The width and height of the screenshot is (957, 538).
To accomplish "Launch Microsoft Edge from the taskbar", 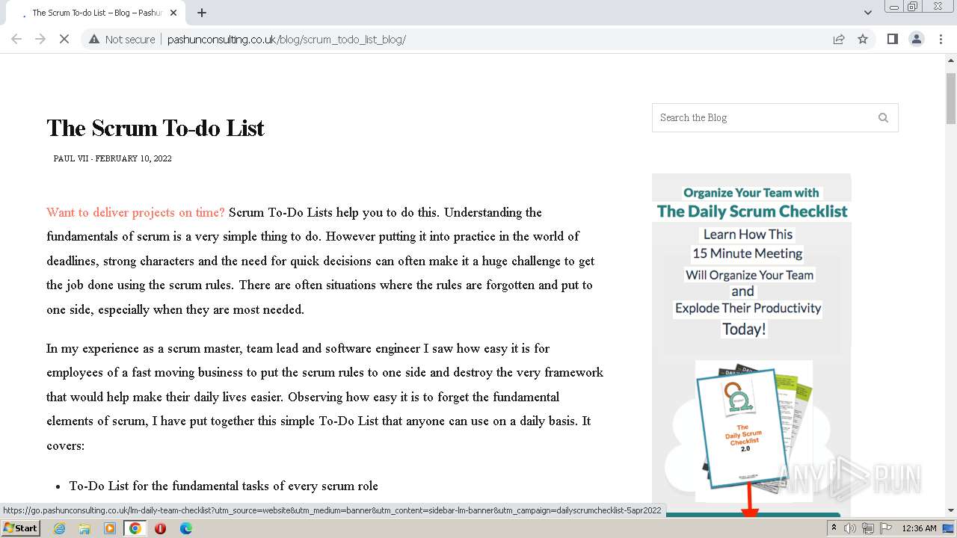I will coord(186,528).
